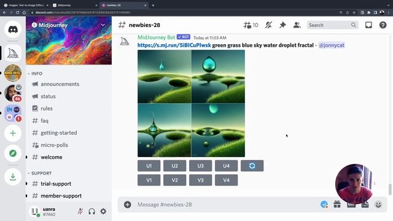Click MidJourney Bot username

point(156,37)
